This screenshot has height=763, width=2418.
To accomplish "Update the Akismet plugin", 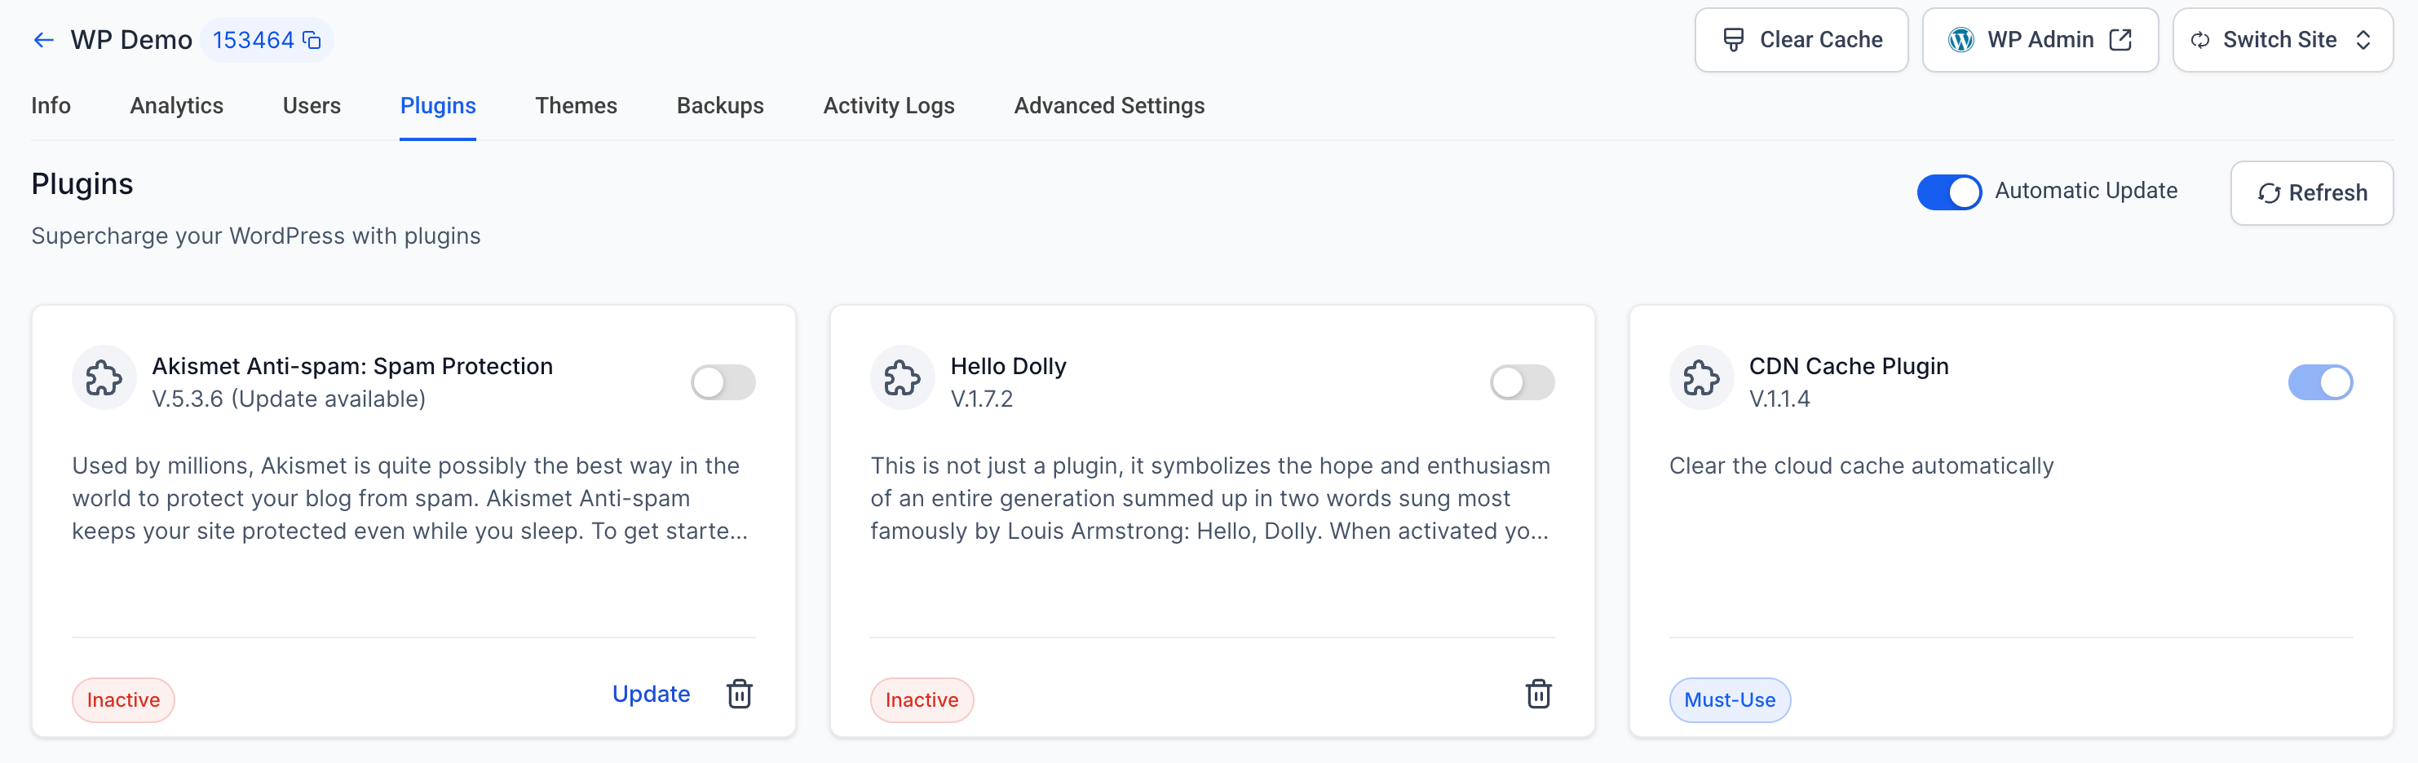I will [x=651, y=694].
